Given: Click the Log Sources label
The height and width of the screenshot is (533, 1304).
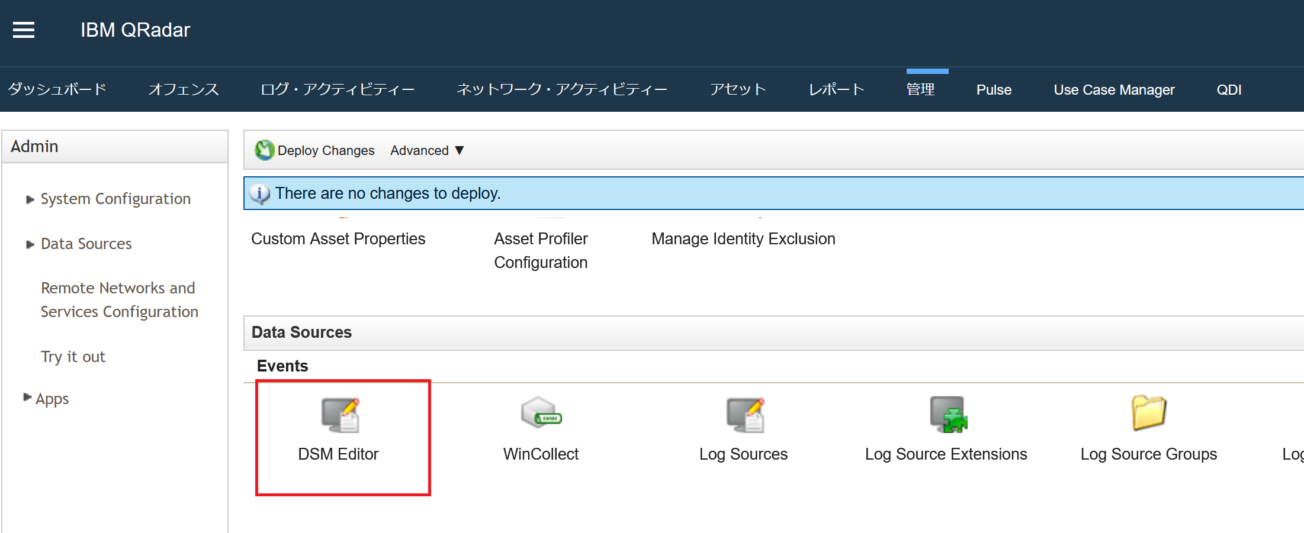Looking at the screenshot, I should 744,454.
